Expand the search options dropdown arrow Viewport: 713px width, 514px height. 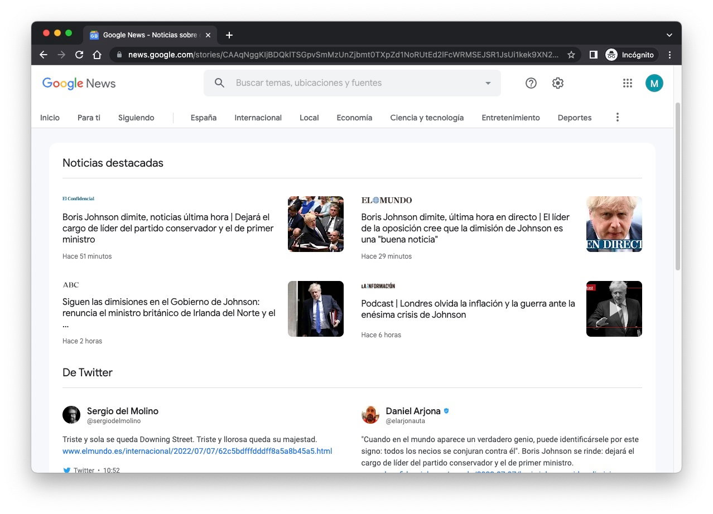click(x=488, y=83)
